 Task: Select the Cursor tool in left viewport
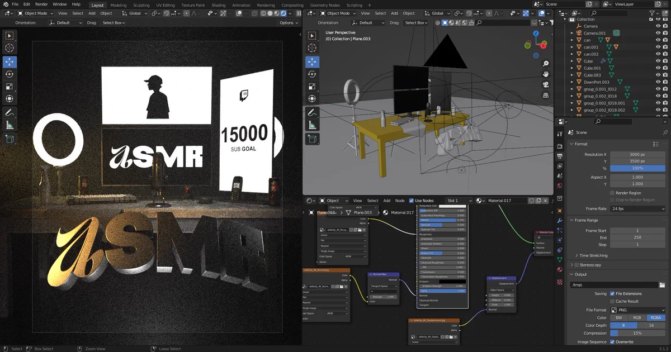[x=10, y=48]
